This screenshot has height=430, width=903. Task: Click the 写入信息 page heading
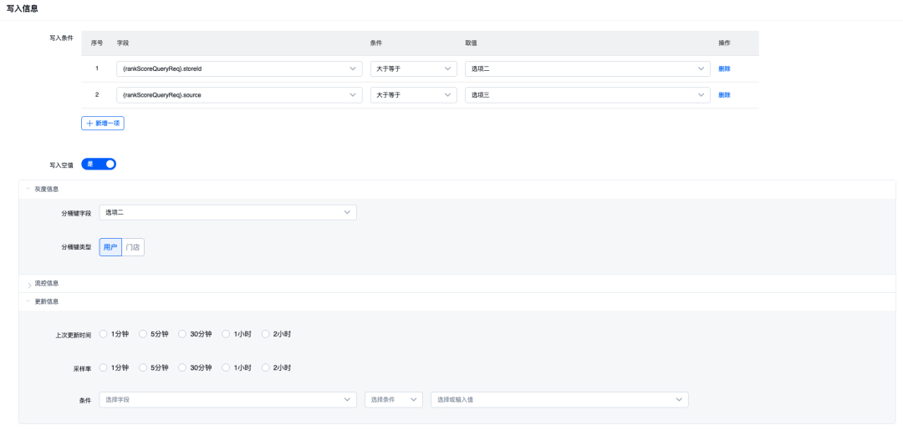[x=23, y=8]
